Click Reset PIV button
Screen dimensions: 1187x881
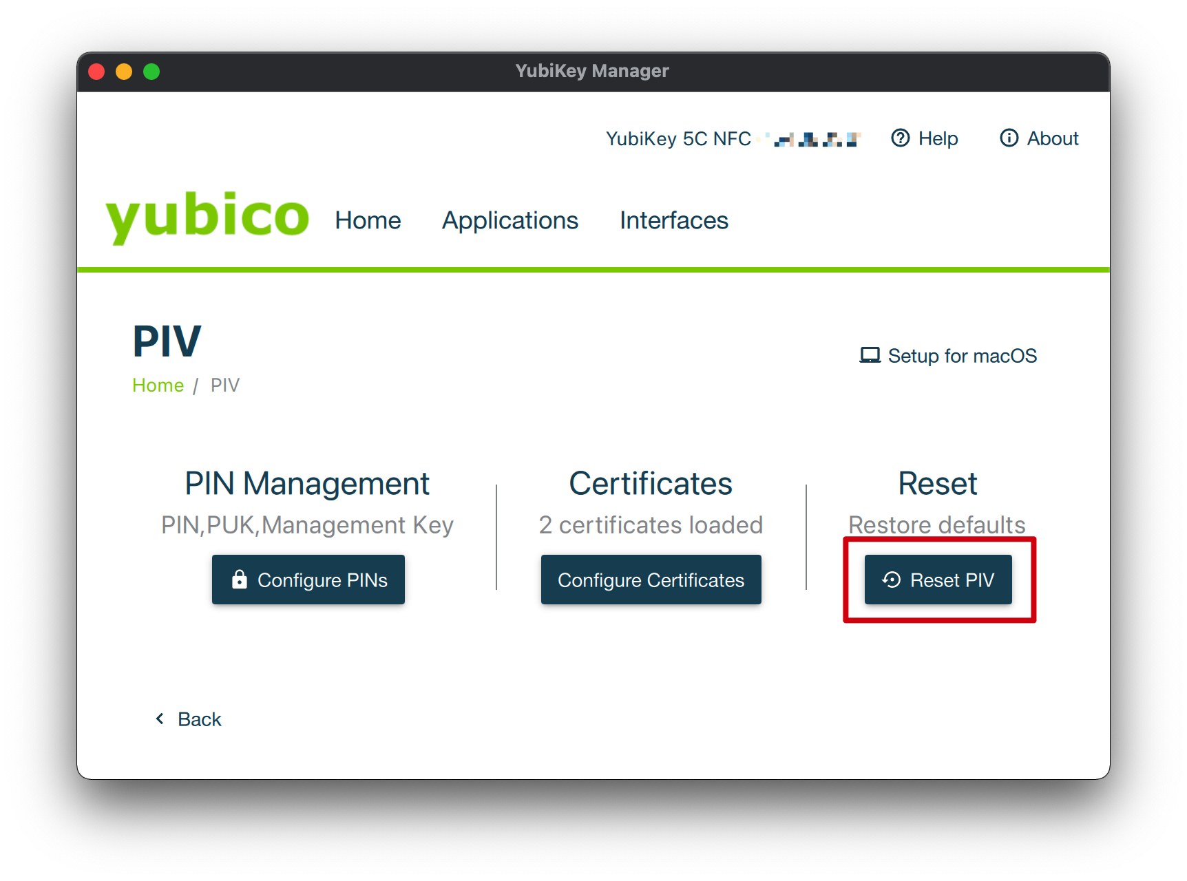[938, 580]
